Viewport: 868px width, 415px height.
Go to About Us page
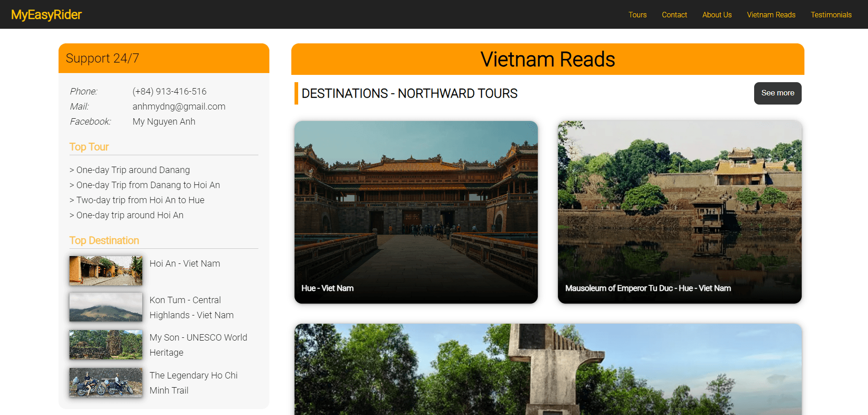click(x=717, y=15)
